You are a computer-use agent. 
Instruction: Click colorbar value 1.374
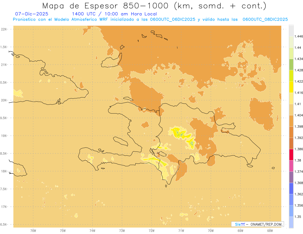(299, 172)
